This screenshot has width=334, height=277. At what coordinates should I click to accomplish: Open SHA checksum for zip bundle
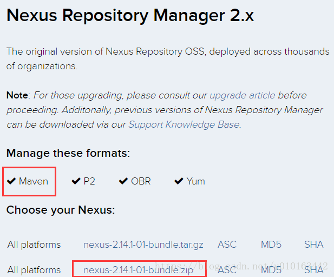(313, 269)
